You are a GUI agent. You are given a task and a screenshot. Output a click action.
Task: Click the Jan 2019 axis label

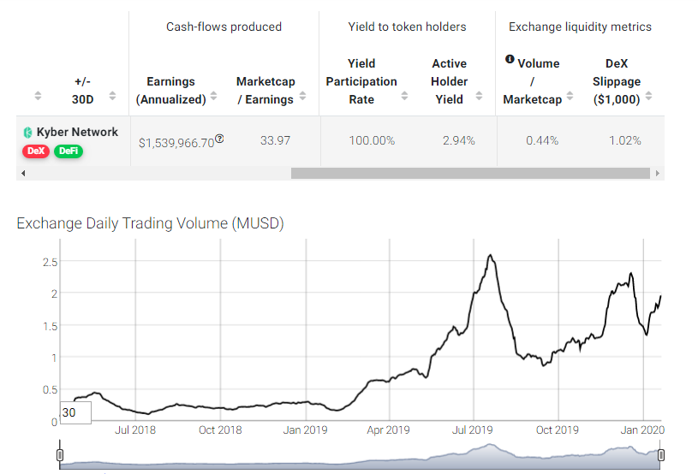click(306, 430)
